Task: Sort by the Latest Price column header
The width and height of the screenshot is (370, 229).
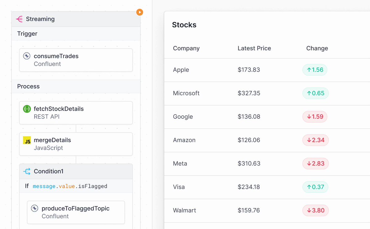Action: coord(254,48)
